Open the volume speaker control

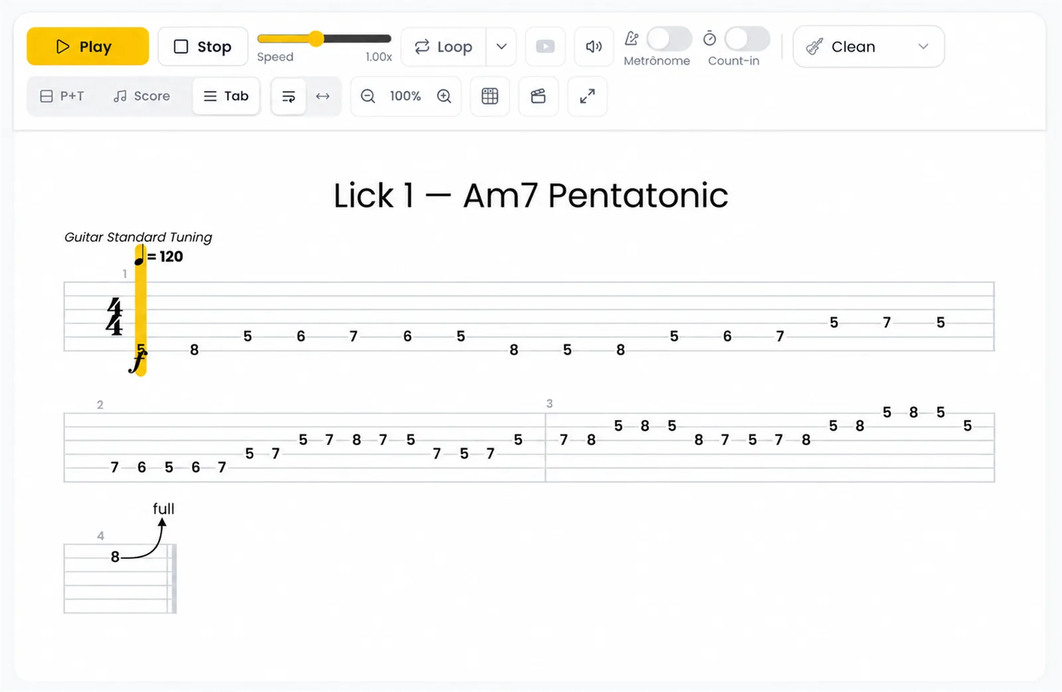pos(594,46)
